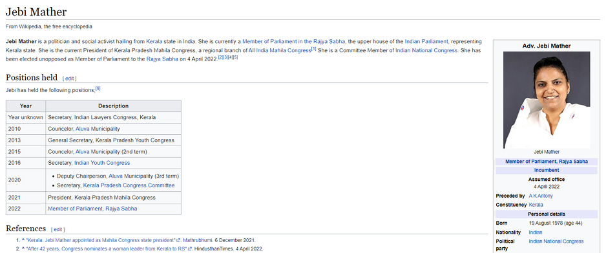Click citation [2] after 4 April 2022
Viewport: 606px width, 253px height.
point(221,57)
